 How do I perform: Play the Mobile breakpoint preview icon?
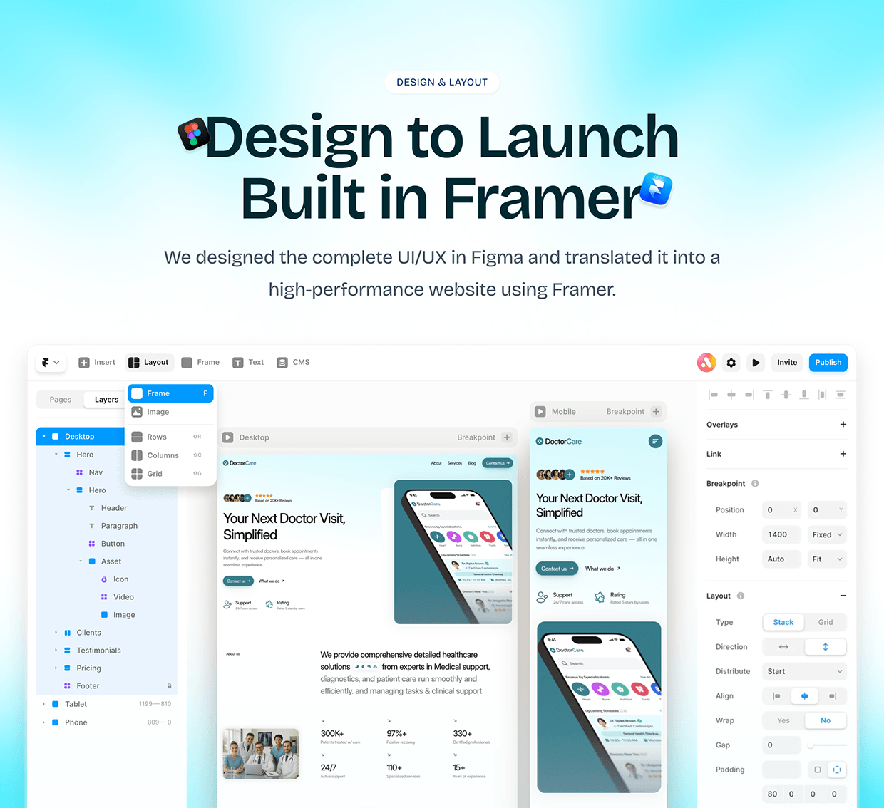click(540, 412)
